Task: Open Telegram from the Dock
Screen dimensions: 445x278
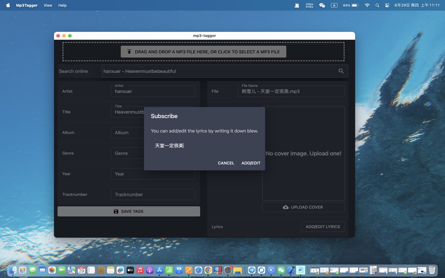Action: [251, 270]
